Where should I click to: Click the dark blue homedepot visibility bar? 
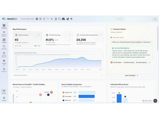(x=86, y=96)
